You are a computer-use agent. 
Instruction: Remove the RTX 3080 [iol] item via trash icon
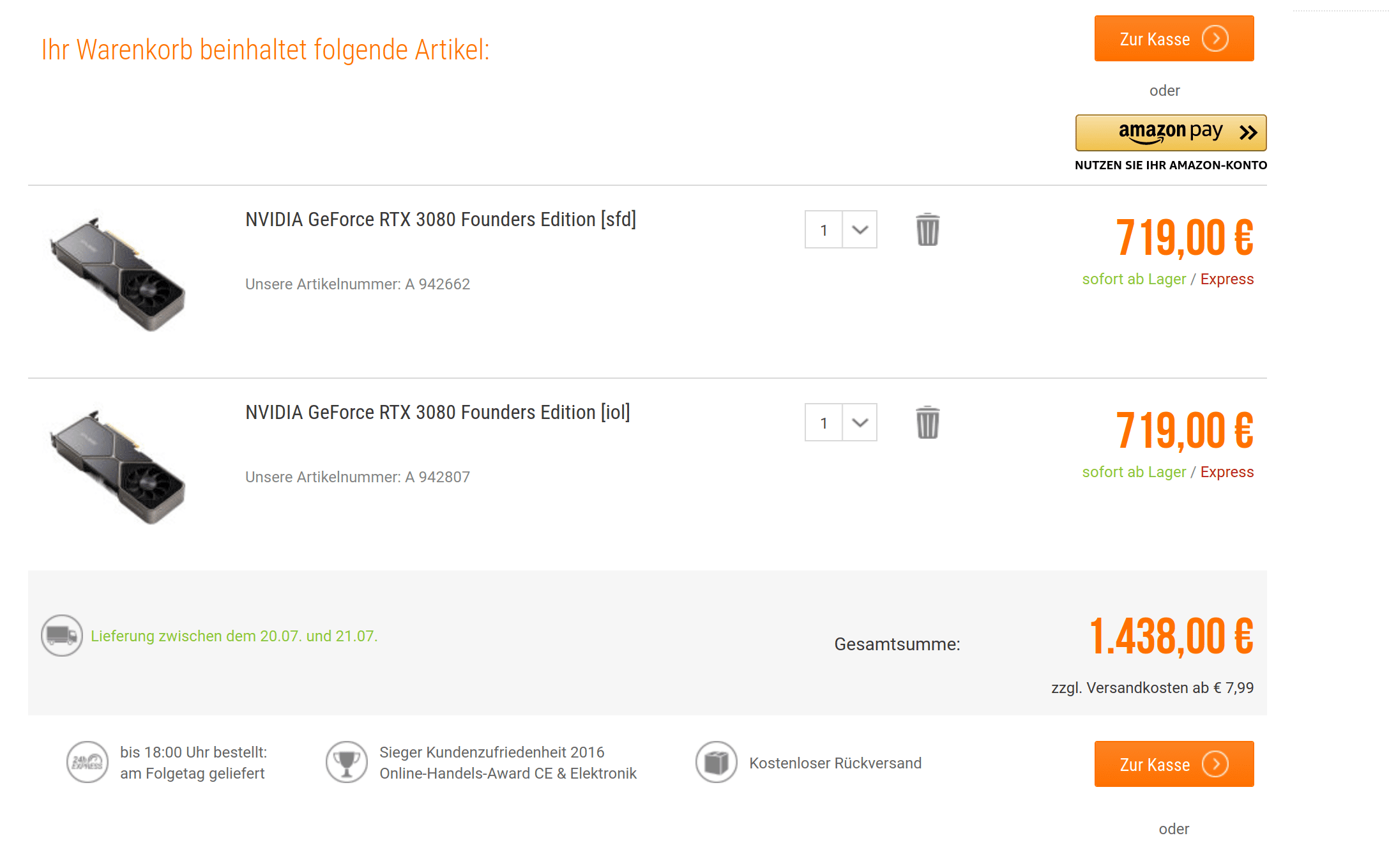click(927, 423)
